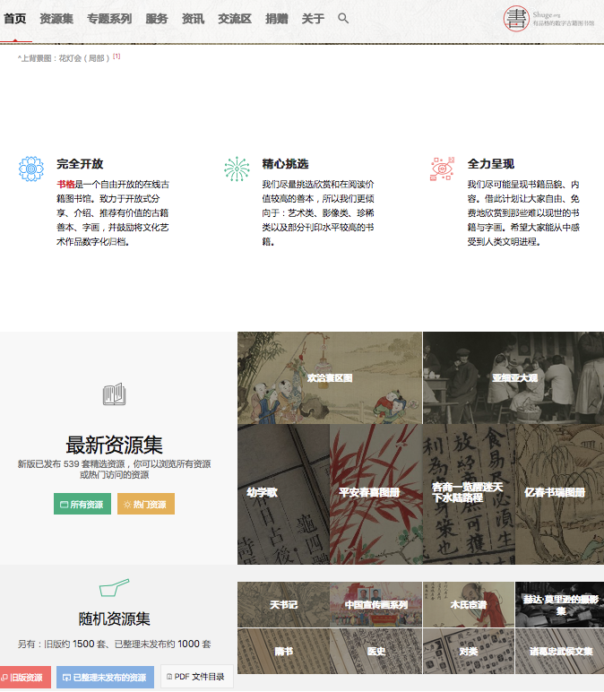
Task: Open the 服务 menu
Action: (157, 19)
